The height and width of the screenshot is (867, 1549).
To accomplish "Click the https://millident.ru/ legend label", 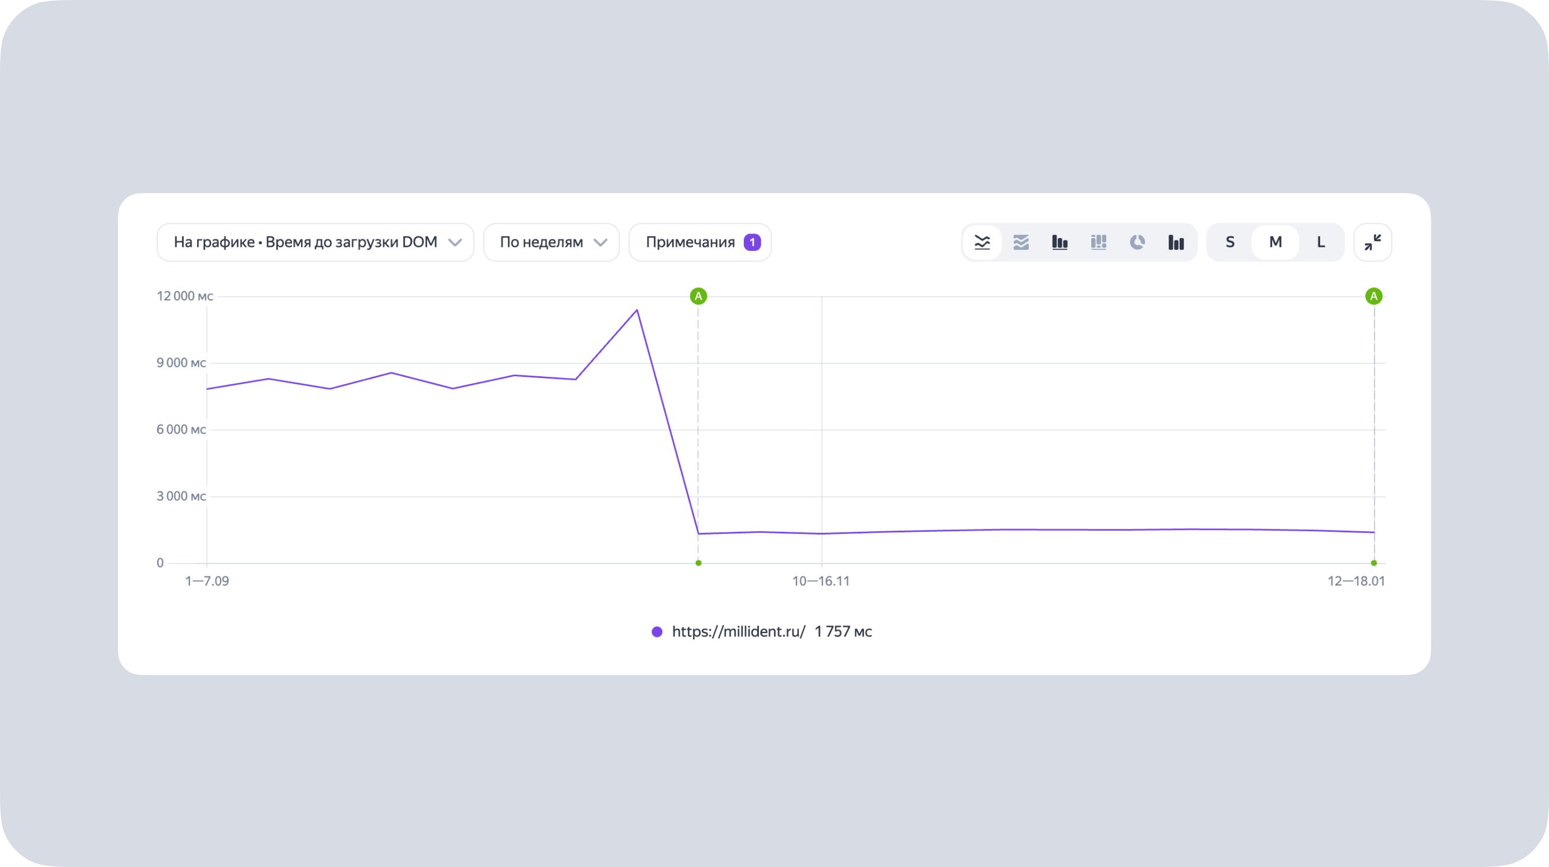I will (739, 631).
